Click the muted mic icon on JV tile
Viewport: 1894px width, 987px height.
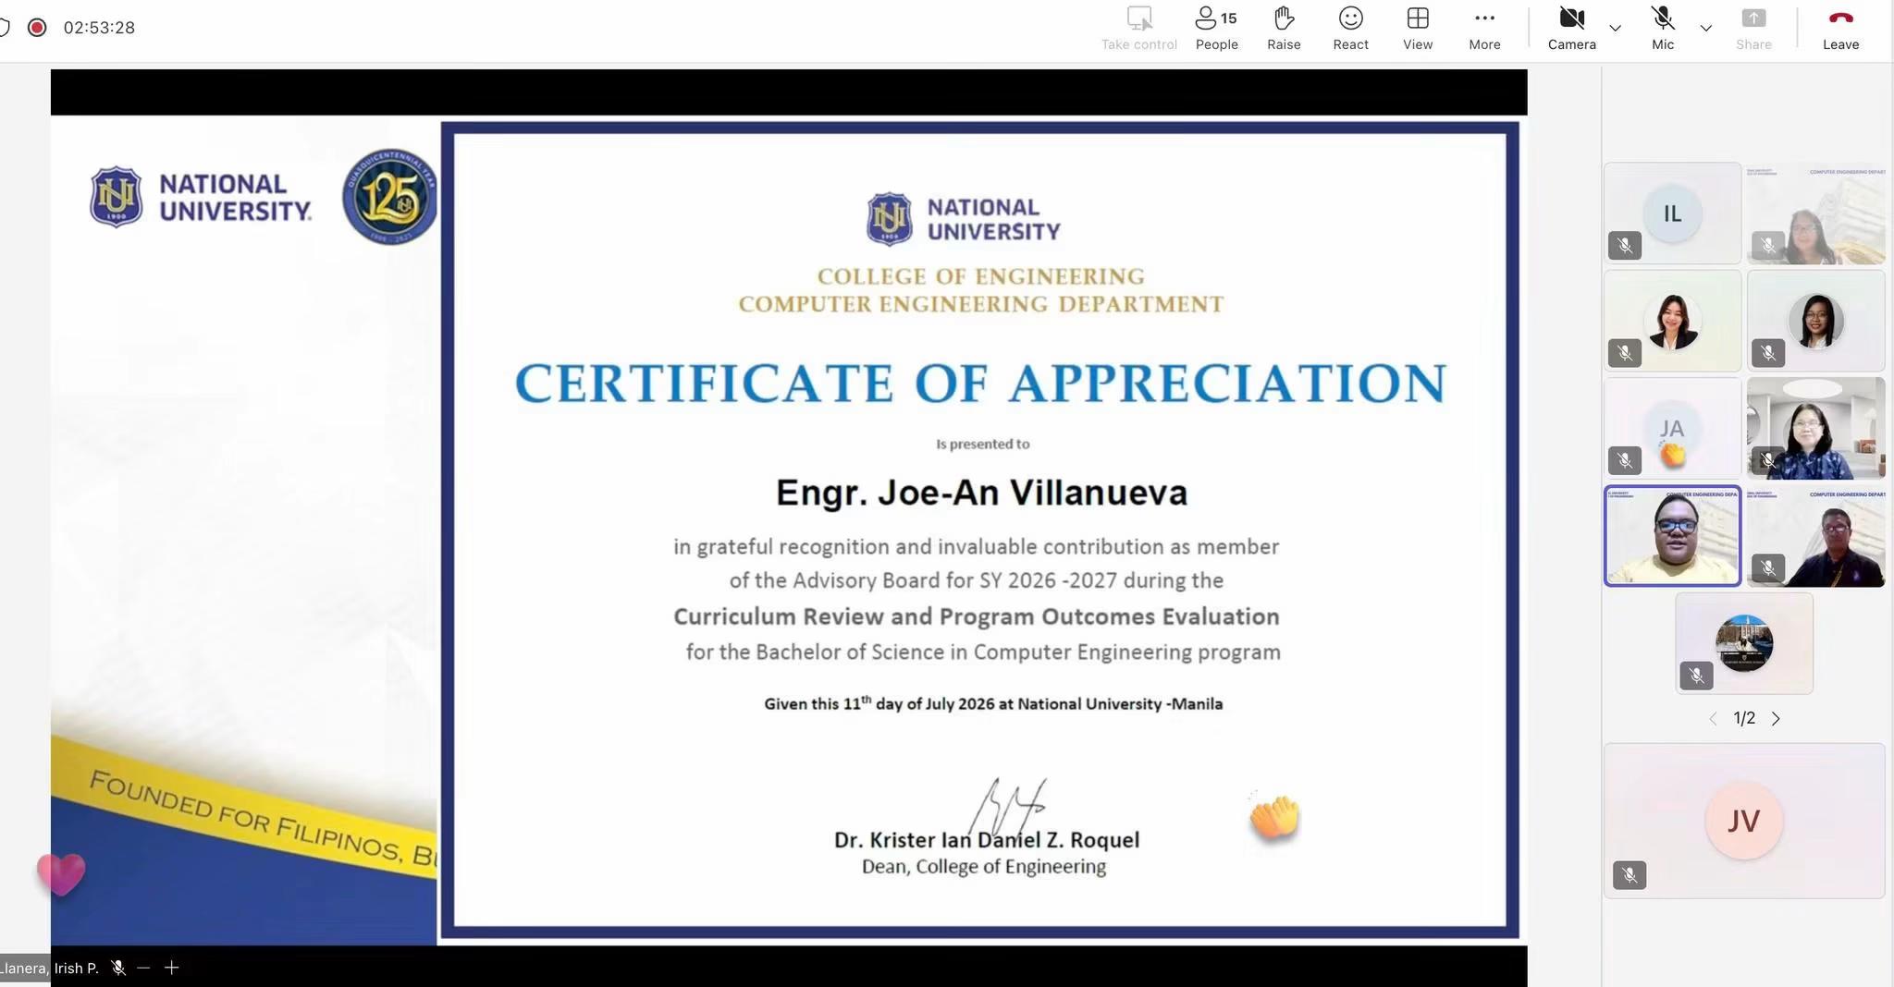click(x=1630, y=875)
